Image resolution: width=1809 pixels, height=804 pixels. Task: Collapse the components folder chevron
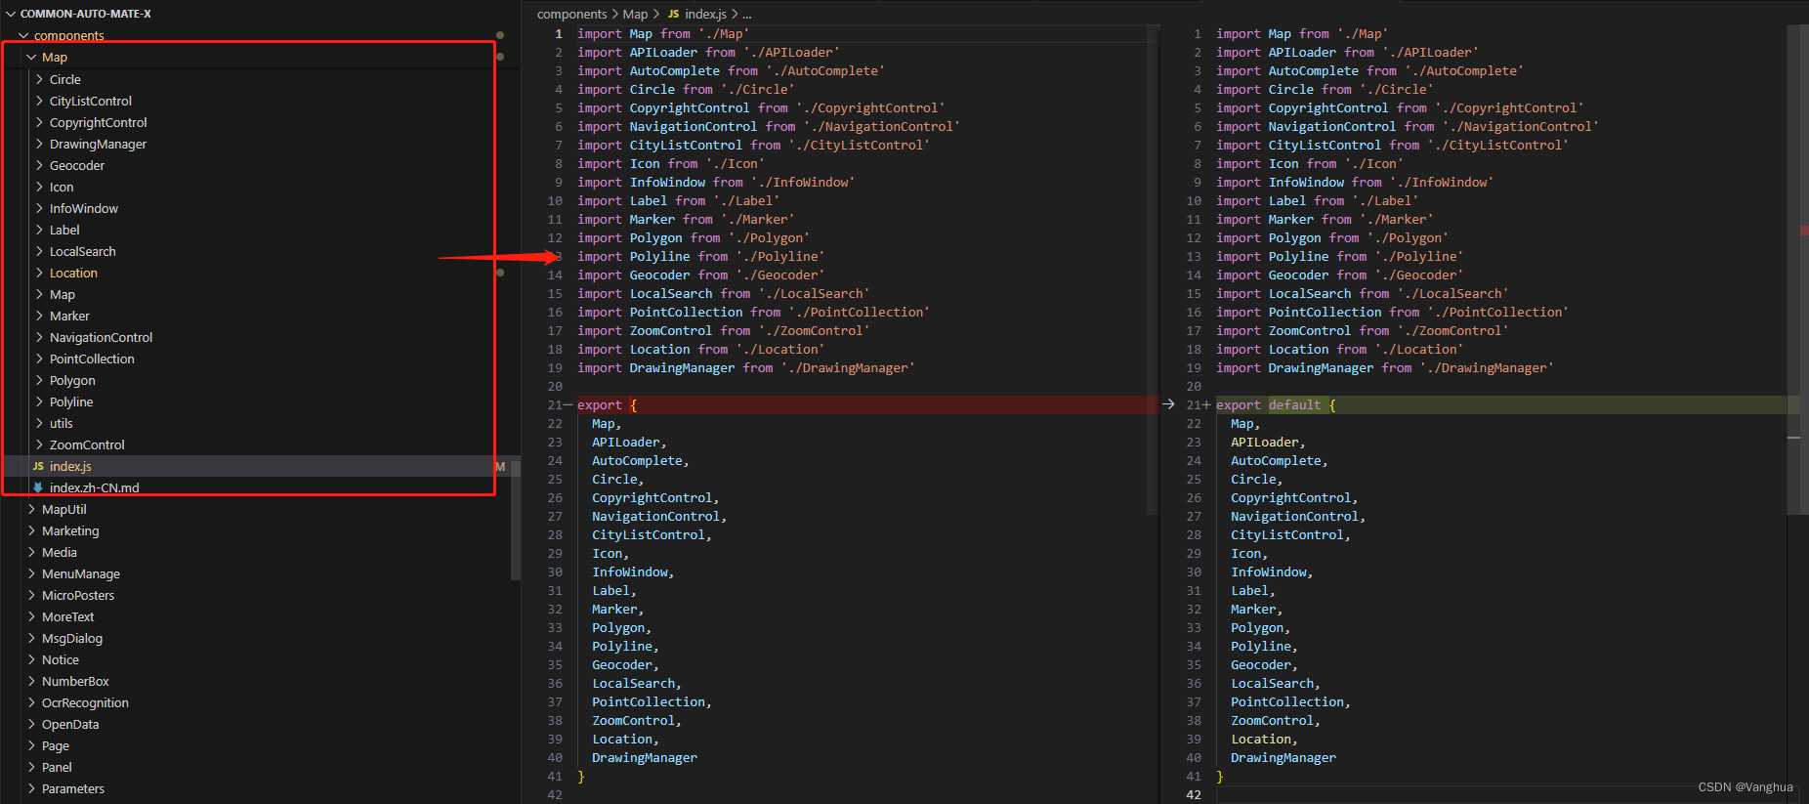click(x=23, y=35)
